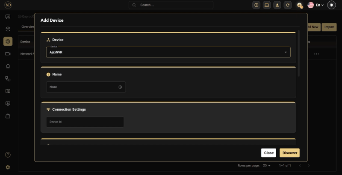Click the Discover button
The width and height of the screenshot is (342, 175).
290,153
